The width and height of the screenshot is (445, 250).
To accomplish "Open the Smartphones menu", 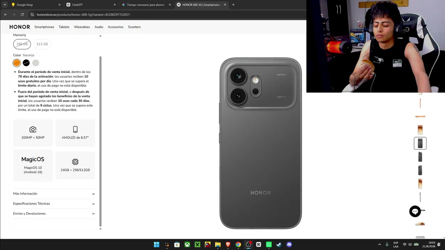I will click(x=44, y=27).
